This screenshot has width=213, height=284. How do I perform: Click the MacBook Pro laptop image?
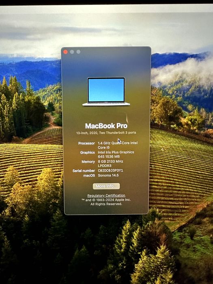pyautogui.click(x=106, y=92)
